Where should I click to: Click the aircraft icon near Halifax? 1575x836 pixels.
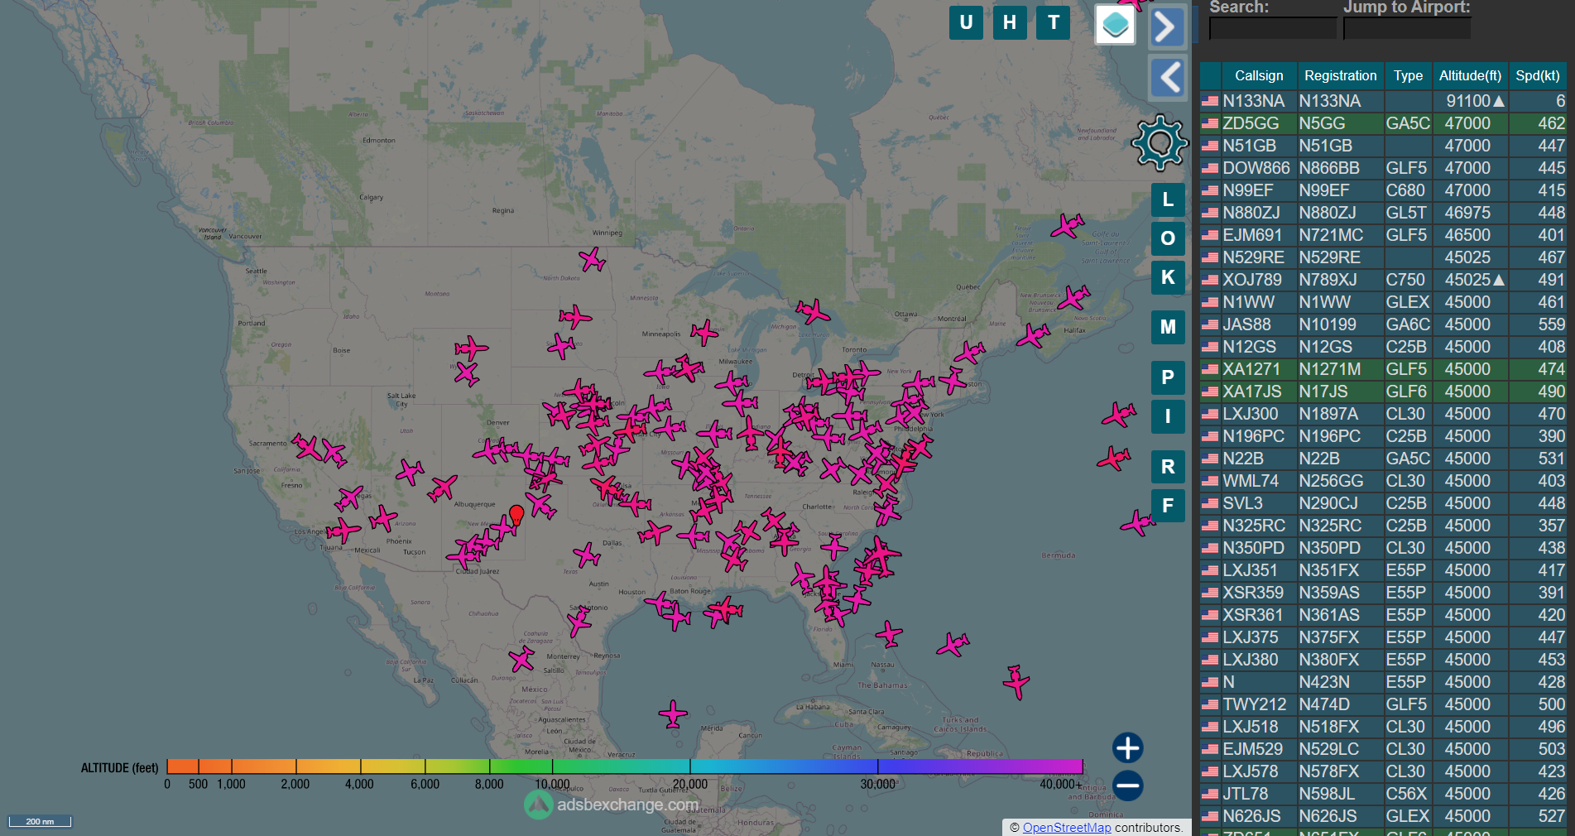1033,335
